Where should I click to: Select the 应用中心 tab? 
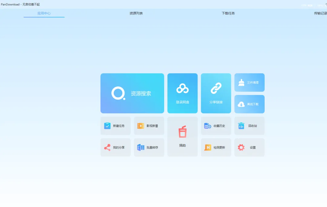pos(44,13)
